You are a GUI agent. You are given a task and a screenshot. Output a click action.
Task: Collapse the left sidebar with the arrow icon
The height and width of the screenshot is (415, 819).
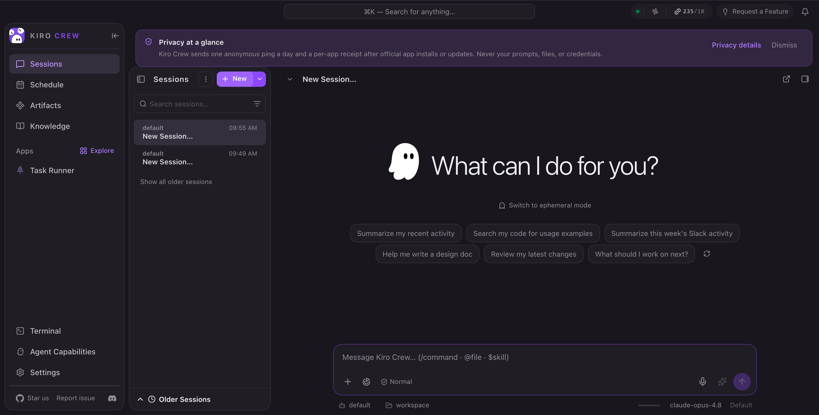[115, 35]
